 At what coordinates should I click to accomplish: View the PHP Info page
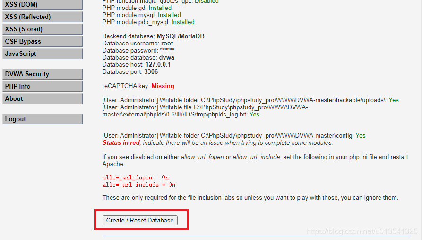[42, 87]
